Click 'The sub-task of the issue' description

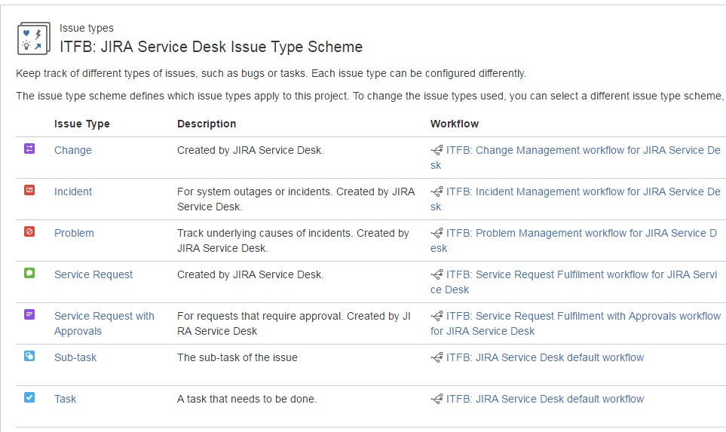237,357
